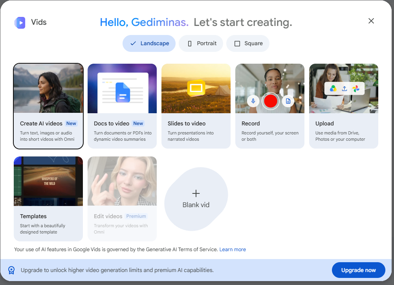Open the Learn more link

click(233, 250)
